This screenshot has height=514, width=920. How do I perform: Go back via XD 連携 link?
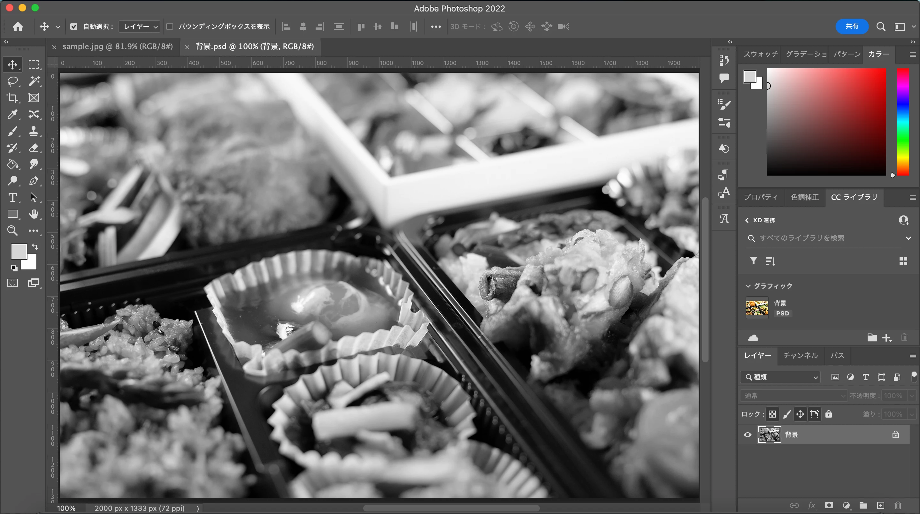pyautogui.click(x=760, y=220)
